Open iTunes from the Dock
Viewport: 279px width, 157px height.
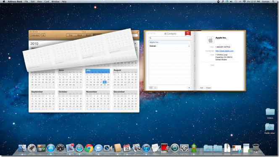[x=146, y=148]
